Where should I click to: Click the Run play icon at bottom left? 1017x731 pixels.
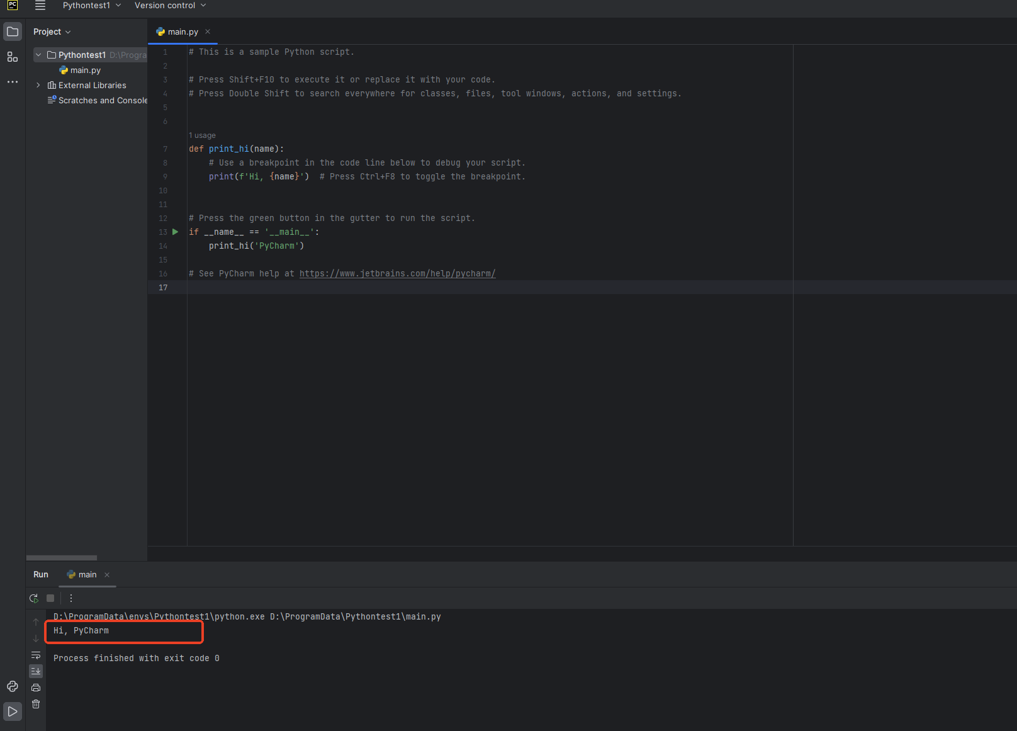(x=12, y=711)
